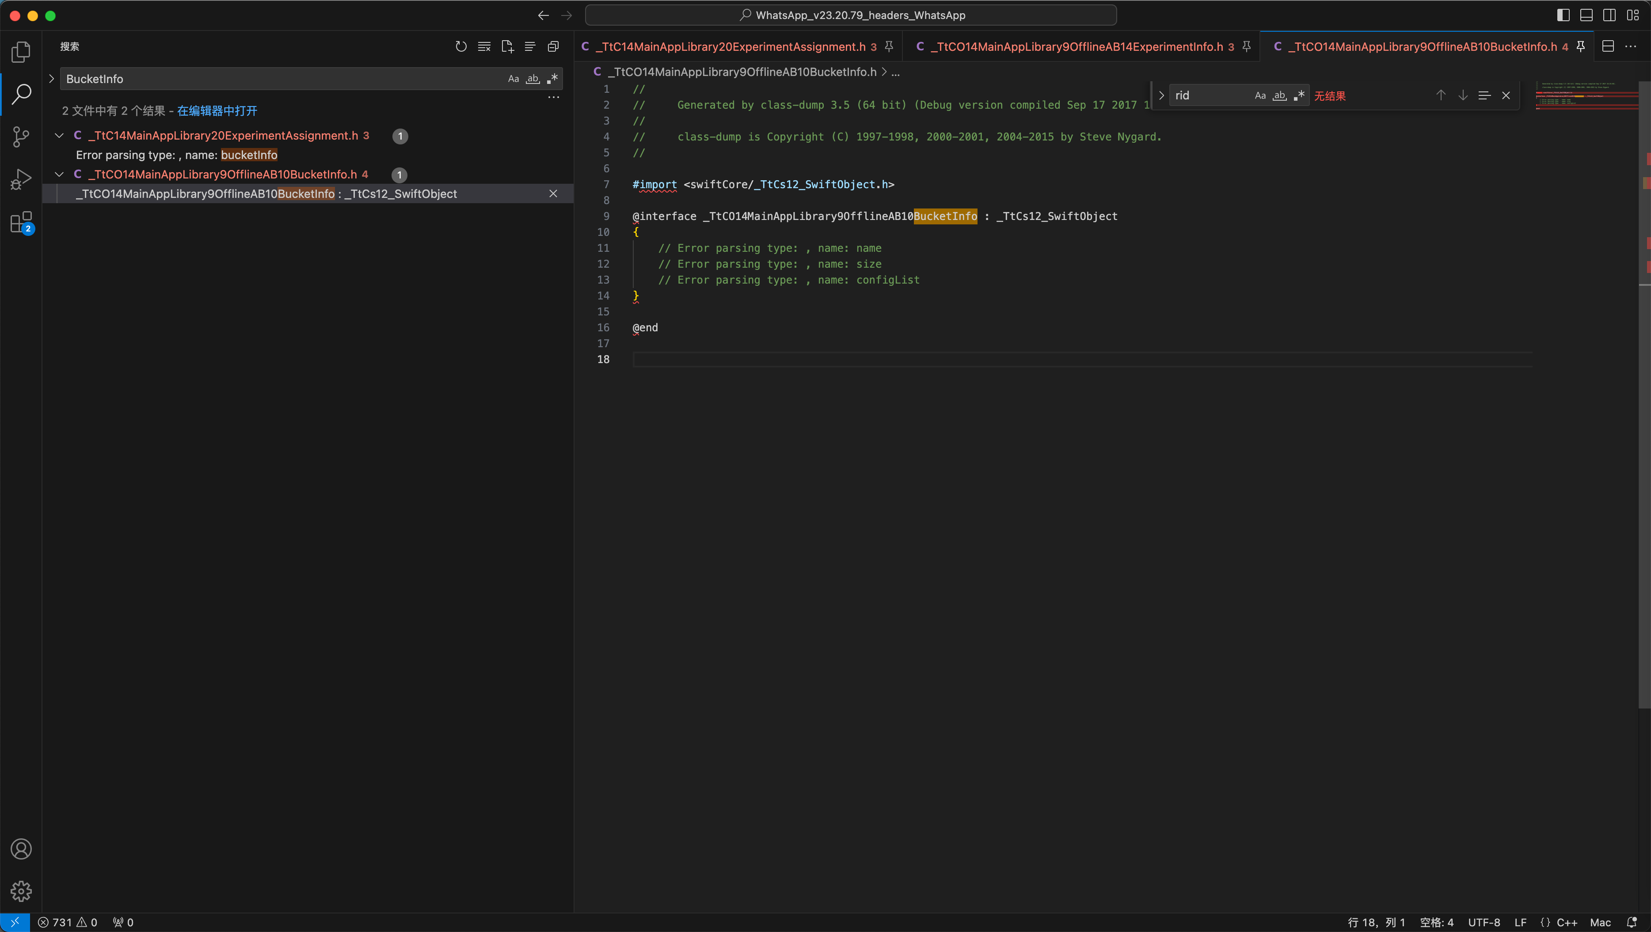This screenshot has height=932, width=1651.
Task: Toggle whole word in sidebar search
Action: click(533, 79)
